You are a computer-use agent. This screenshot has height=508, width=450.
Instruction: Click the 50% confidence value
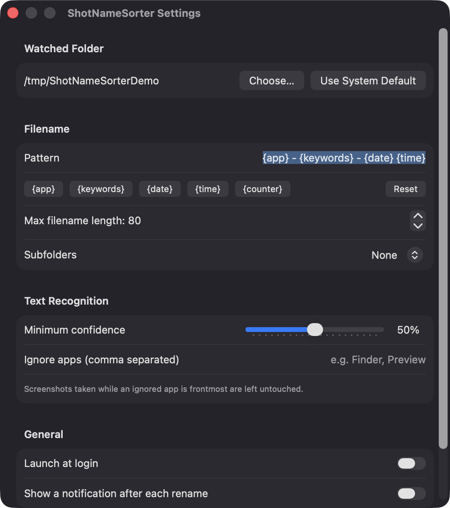pyautogui.click(x=408, y=330)
